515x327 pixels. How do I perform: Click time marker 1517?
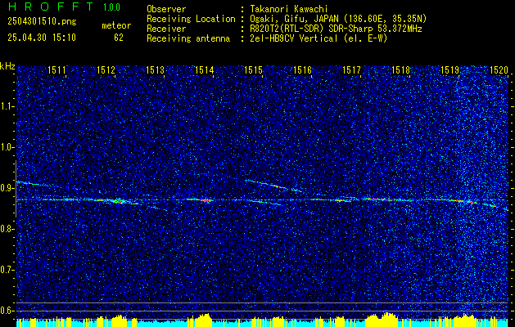[x=351, y=70]
